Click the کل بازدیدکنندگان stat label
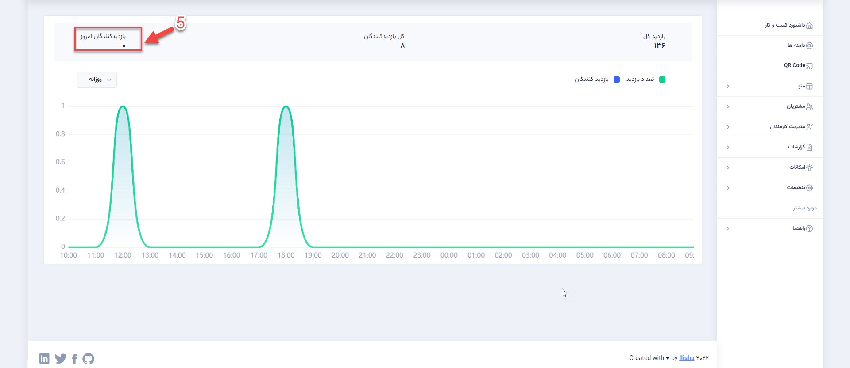 point(384,36)
